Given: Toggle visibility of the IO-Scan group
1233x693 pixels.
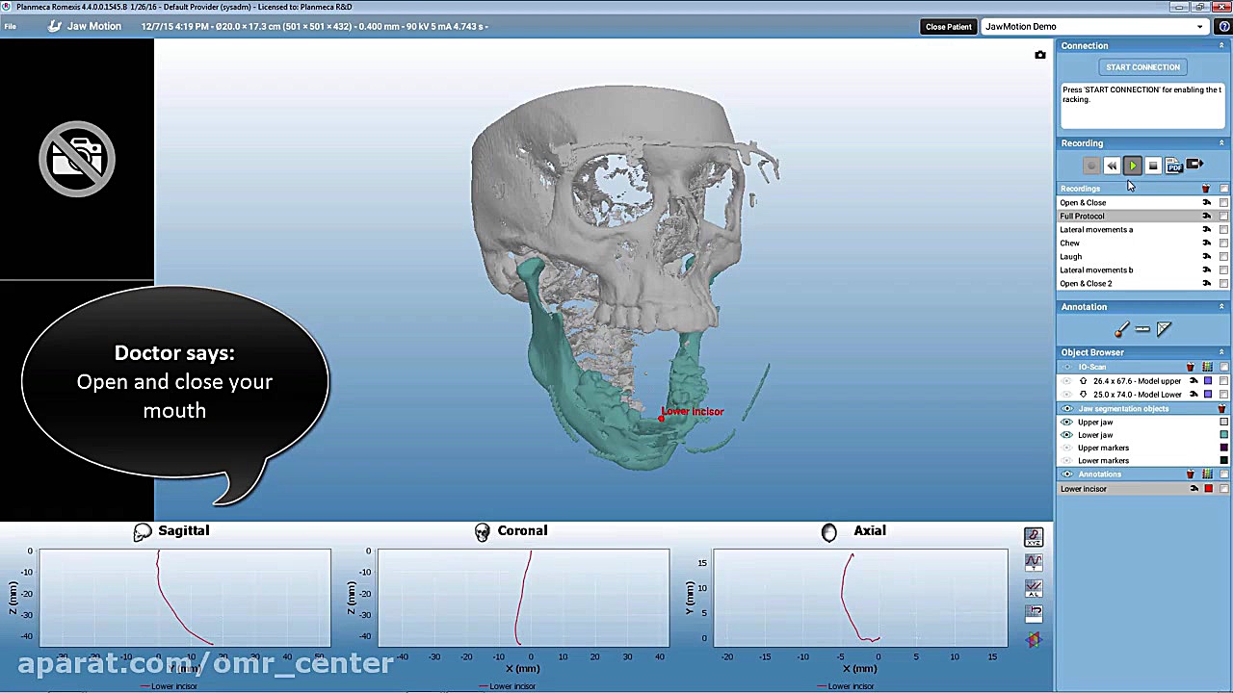Looking at the screenshot, I should click(1066, 367).
